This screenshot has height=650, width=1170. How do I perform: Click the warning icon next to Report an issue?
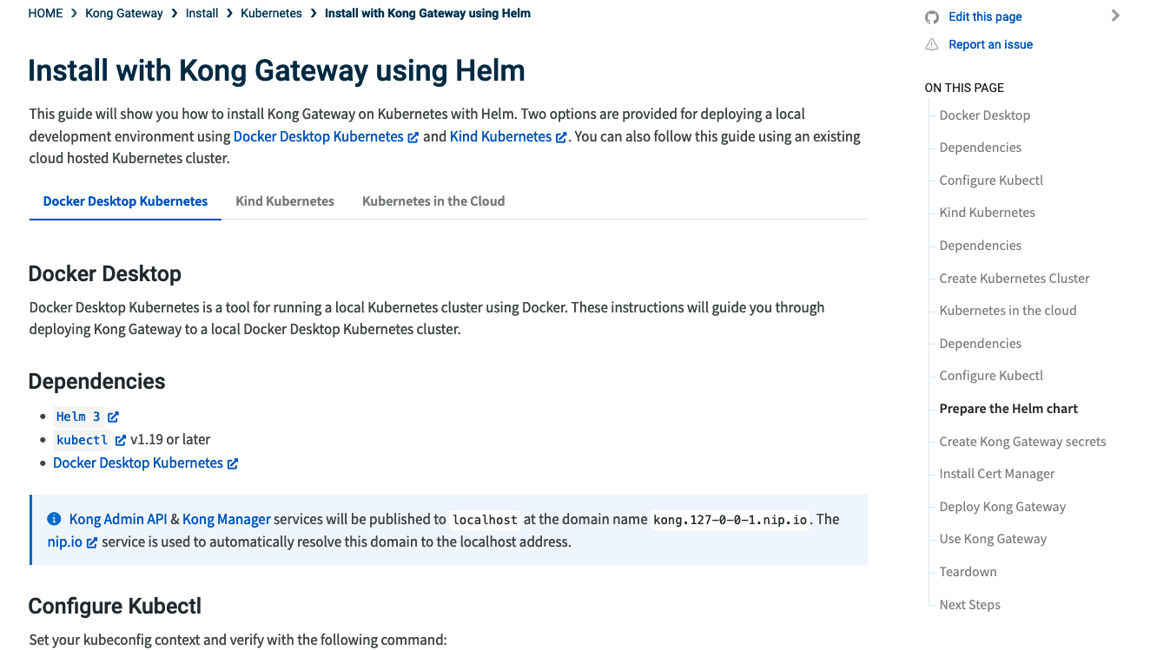[931, 43]
